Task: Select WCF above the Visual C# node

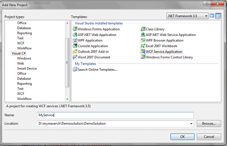Action: [21, 43]
